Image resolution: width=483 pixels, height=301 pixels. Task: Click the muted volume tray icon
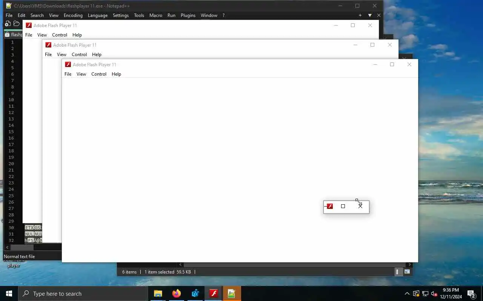(434, 293)
